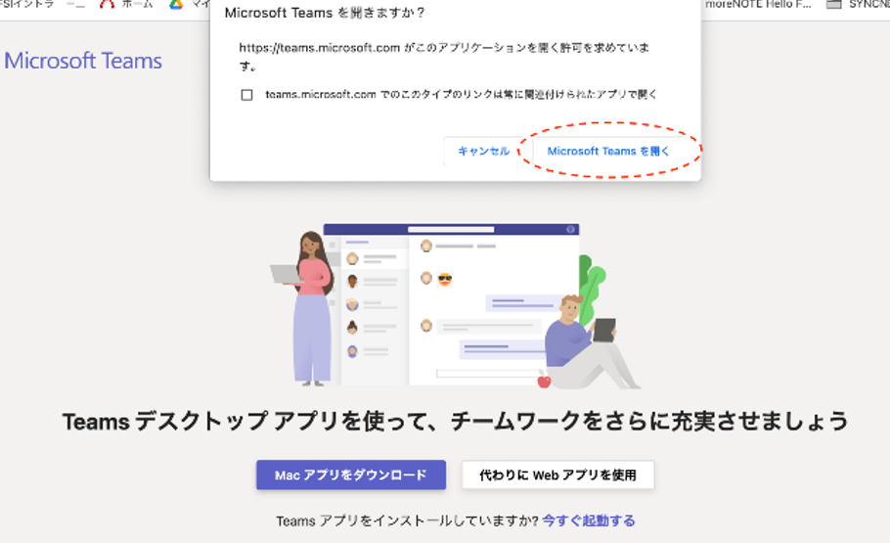Click the Mac アプリをダウンロード button
The height and width of the screenshot is (543, 890).
point(351,475)
